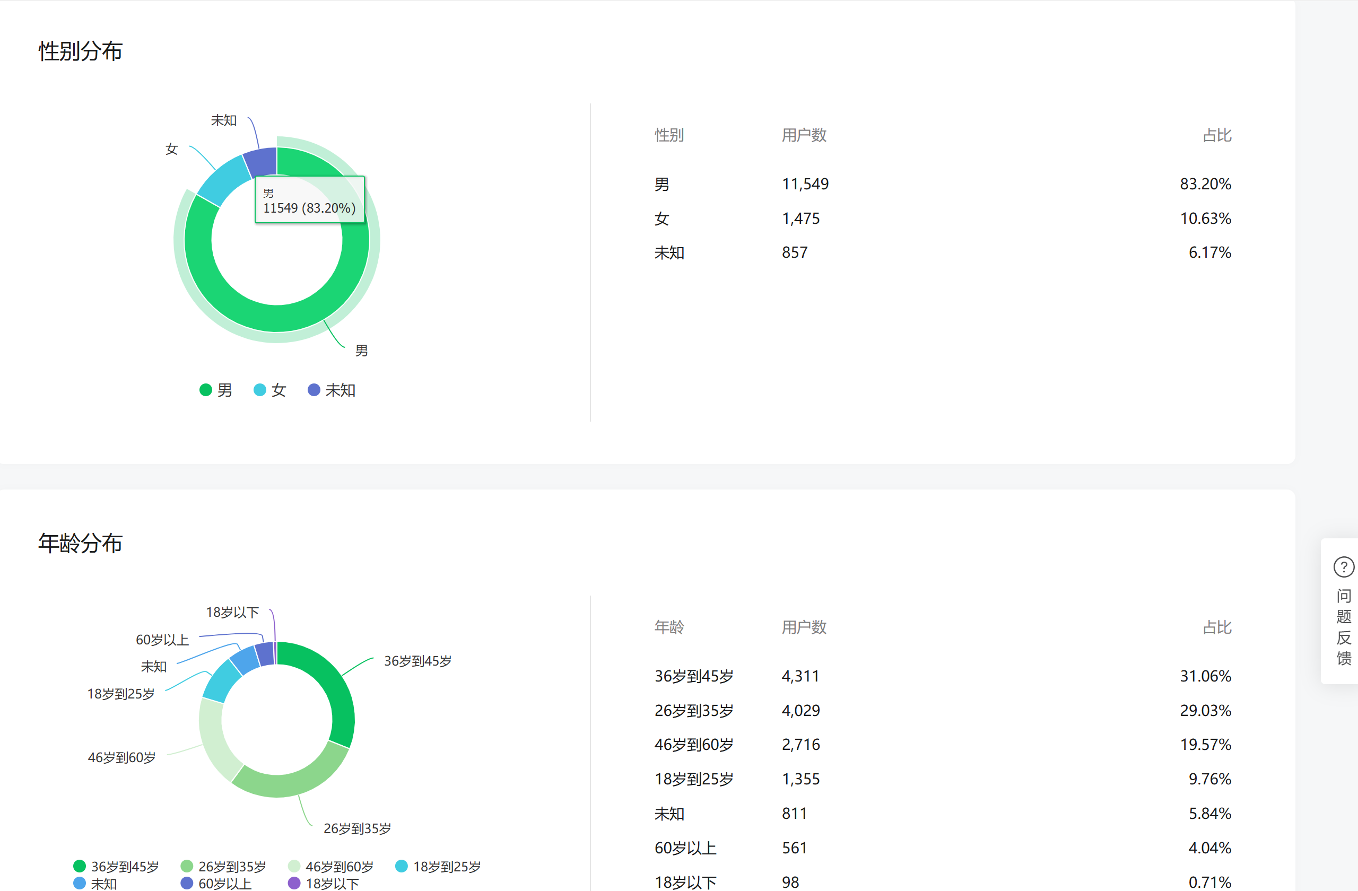This screenshot has width=1358, height=891.
Task: Select the 未知 row label in age table
Action: [x=669, y=814]
